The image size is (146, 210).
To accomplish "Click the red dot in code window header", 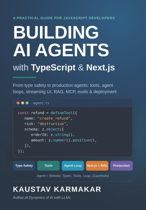I will 18,103.
